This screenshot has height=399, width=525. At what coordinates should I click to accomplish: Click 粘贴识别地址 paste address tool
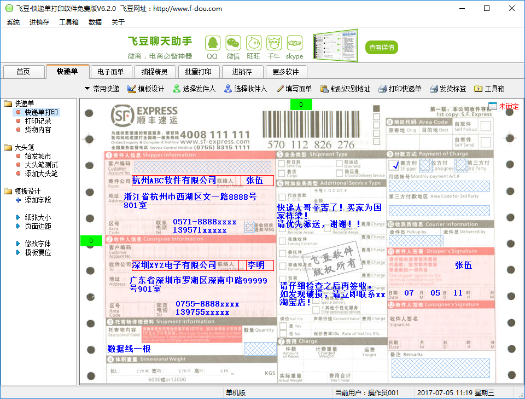(345, 89)
